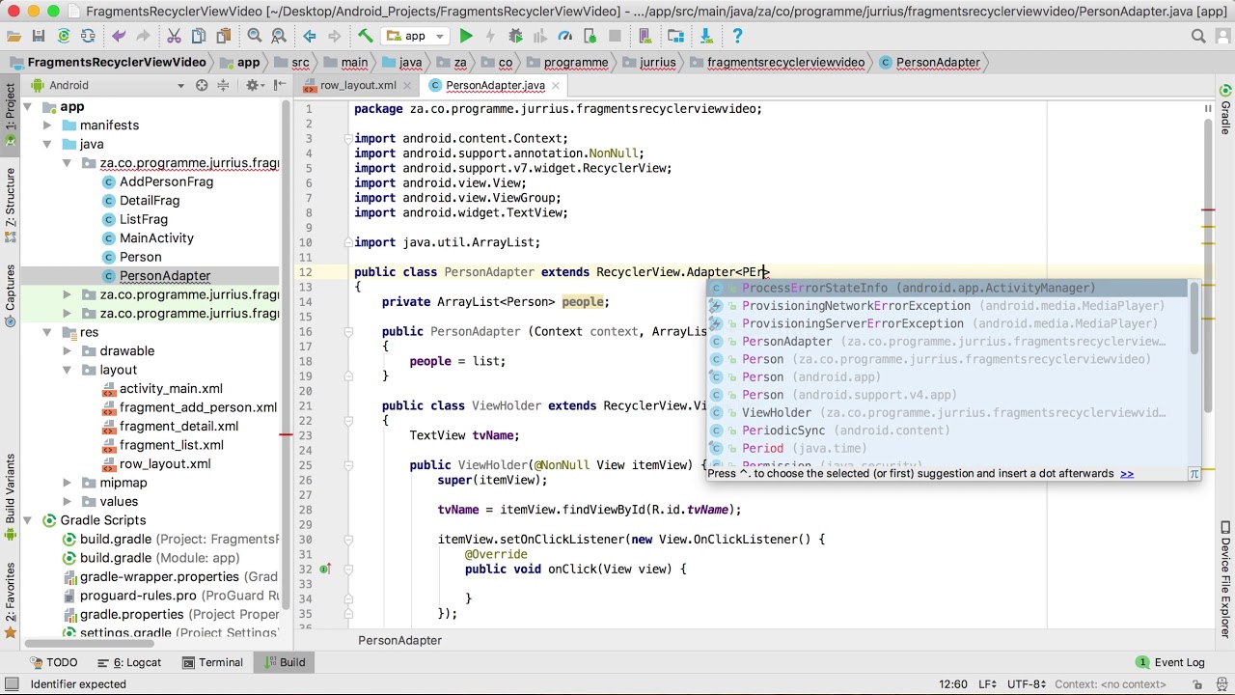Open the gear settings dropdown in Project panel
The image size is (1235, 695).
[x=254, y=85]
